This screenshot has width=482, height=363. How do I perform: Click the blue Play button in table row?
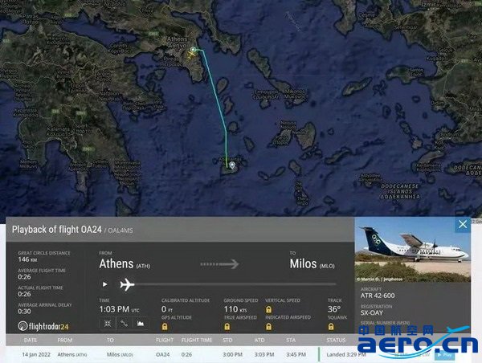click(444, 355)
